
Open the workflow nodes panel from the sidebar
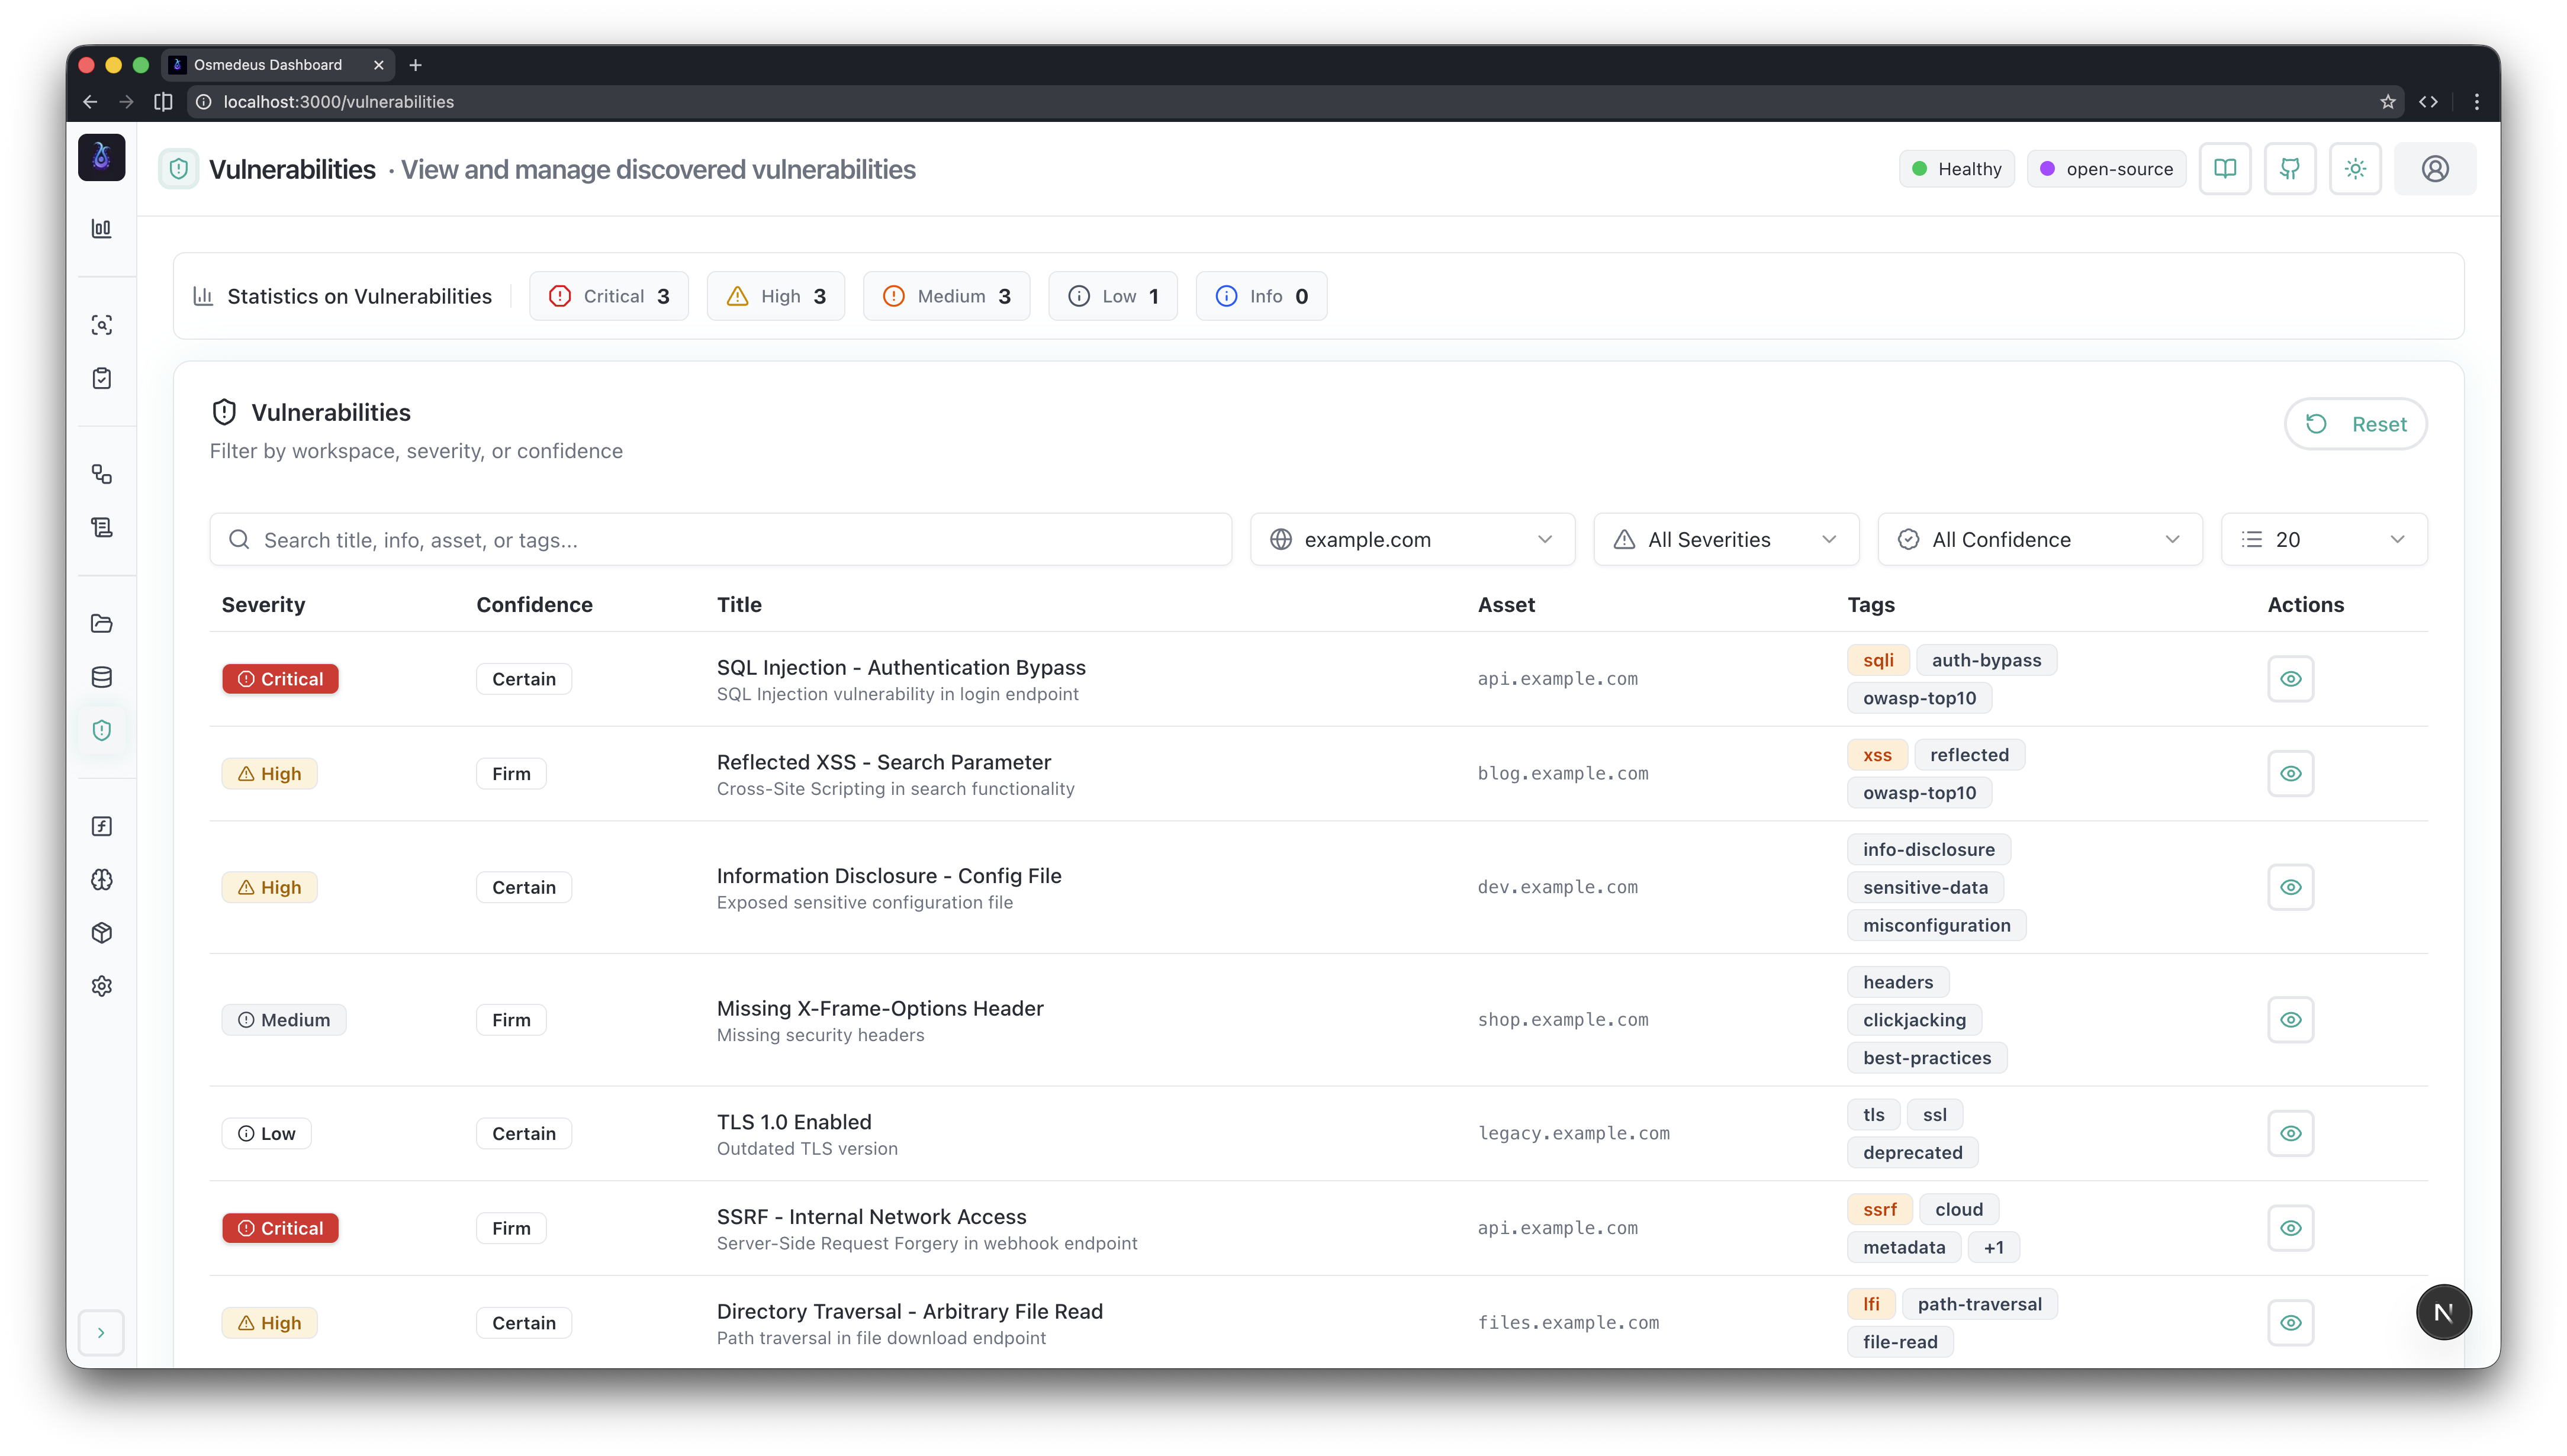pyautogui.click(x=102, y=473)
